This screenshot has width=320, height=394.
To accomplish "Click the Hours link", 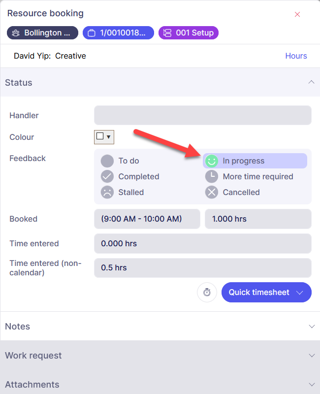I will tap(296, 56).
